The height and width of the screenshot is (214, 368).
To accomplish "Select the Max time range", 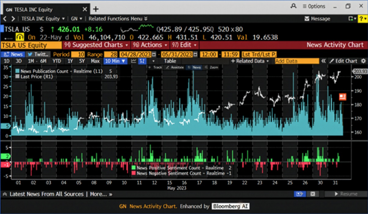I will tap(95, 61).
